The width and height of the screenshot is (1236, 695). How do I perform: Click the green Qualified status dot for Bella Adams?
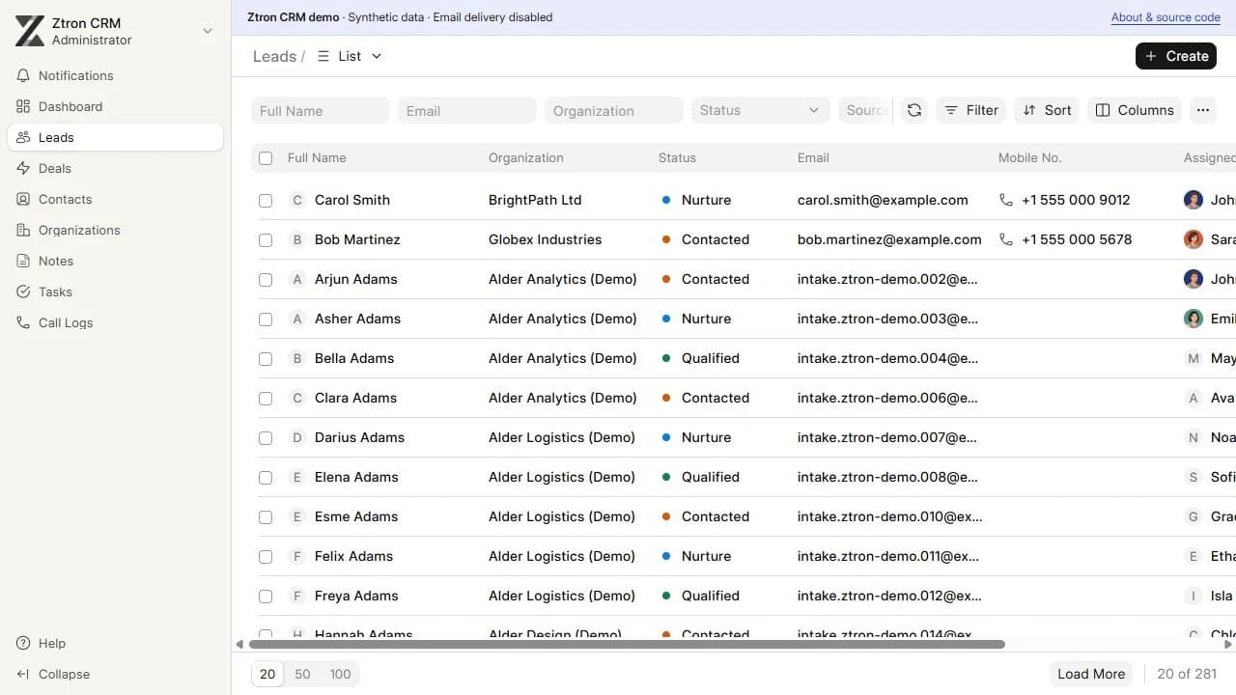click(666, 358)
